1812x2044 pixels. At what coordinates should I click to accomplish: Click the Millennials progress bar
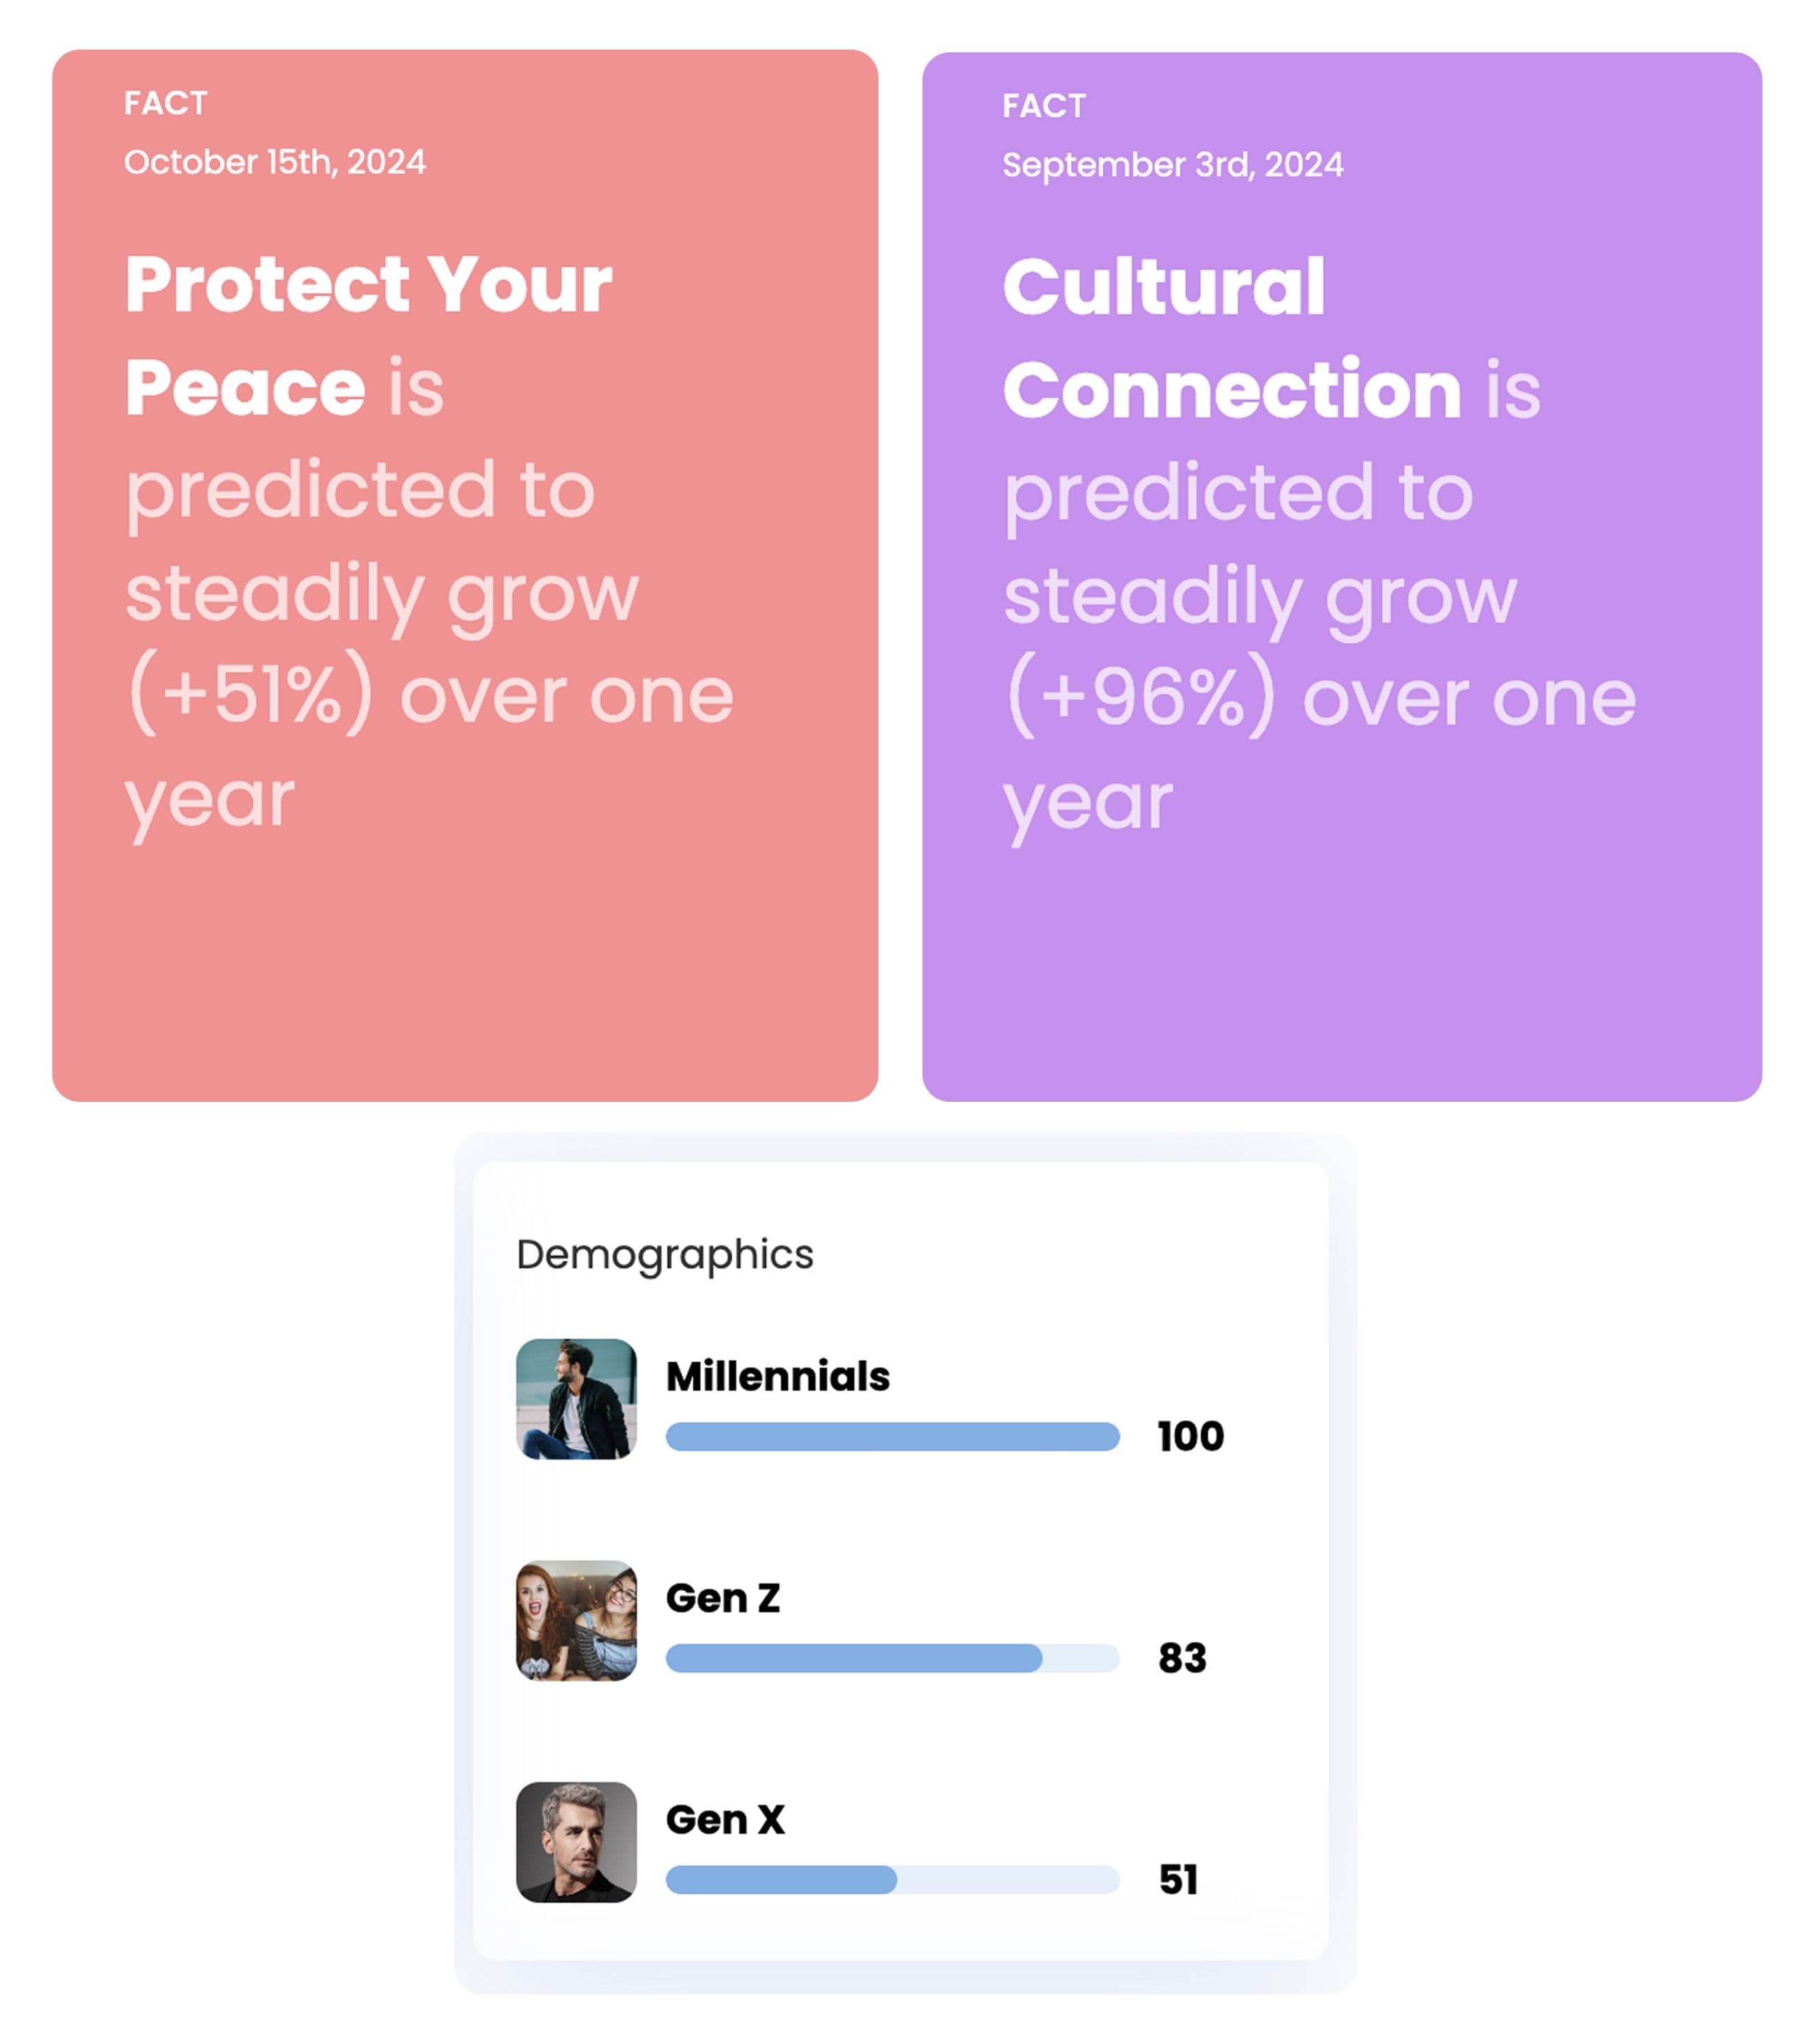coord(892,1436)
